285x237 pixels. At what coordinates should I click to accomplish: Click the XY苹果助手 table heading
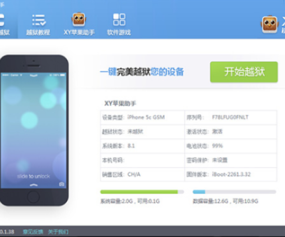120,103
